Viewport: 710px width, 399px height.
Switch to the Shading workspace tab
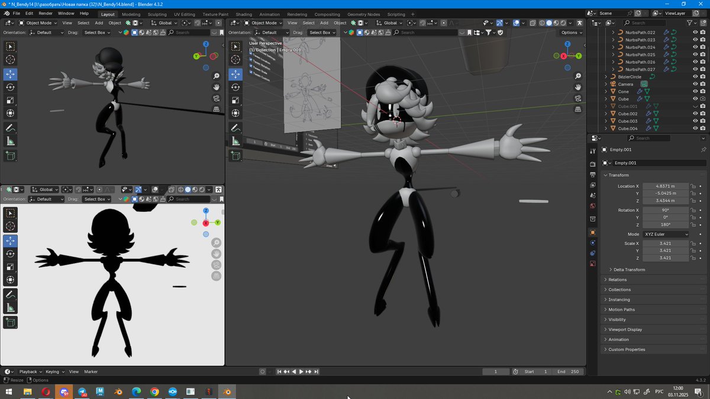tap(244, 14)
